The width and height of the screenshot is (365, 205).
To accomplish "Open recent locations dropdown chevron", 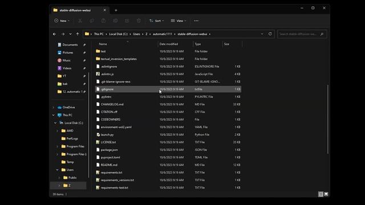I will coord(70,34).
